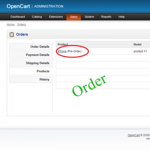Open the Dashboard menu
150x150 pixels.
pyautogui.click(x=18, y=17)
